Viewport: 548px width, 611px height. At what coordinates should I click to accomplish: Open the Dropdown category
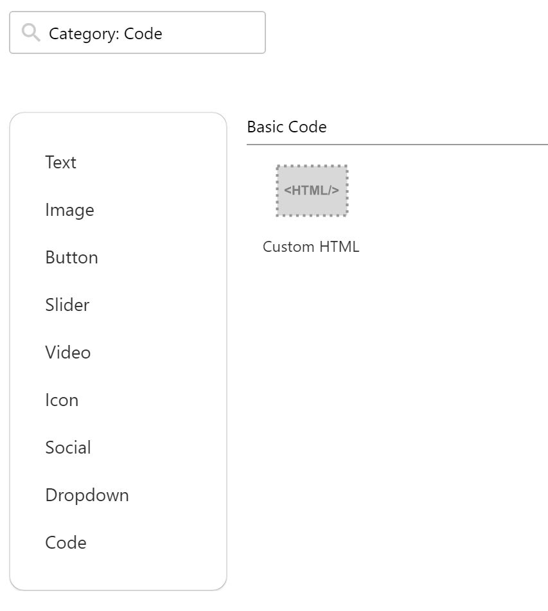tap(87, 495)
